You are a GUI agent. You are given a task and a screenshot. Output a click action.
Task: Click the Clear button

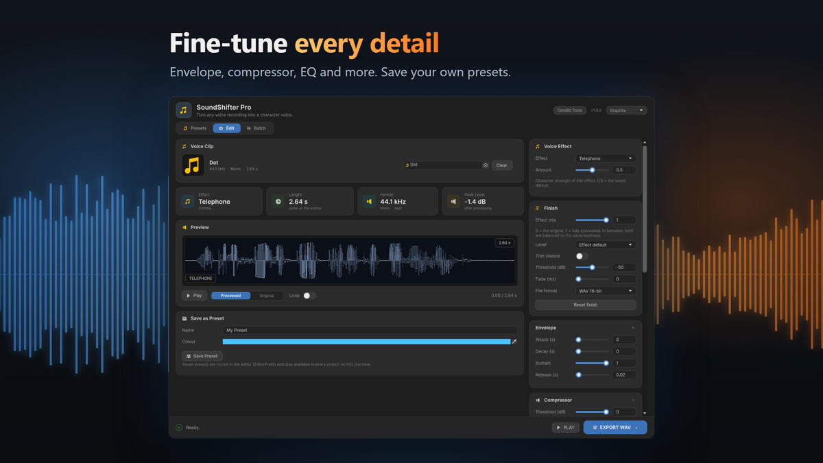[x=502, y=165]
